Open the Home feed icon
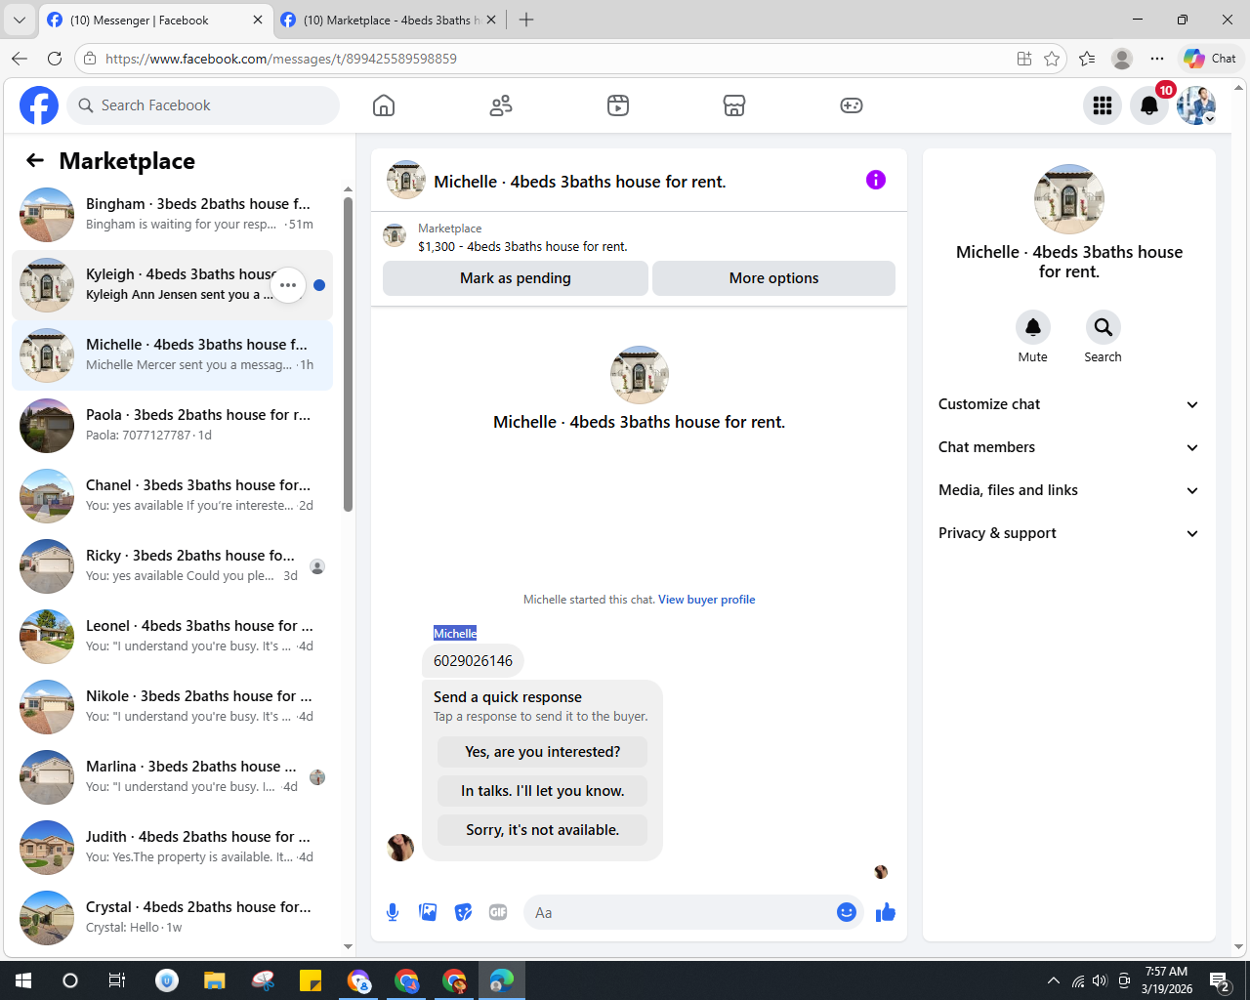The width and height of the screenshot is (1250, 1000). pos(384,105)
